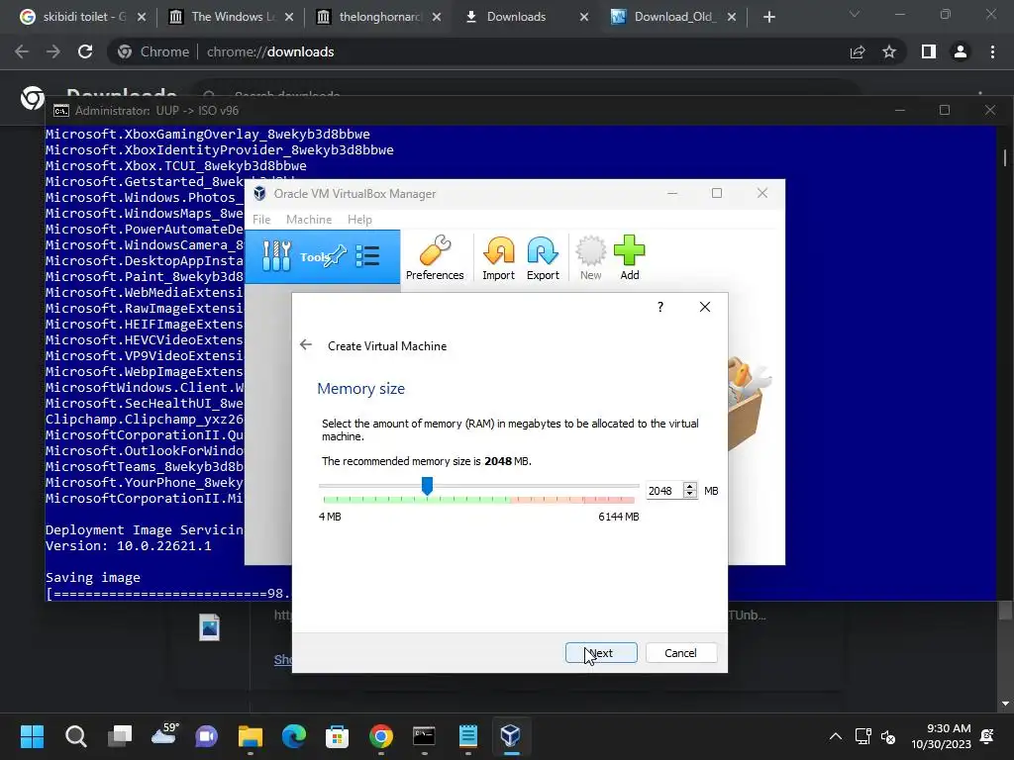
Task: Pin the Tools pane with pin icon
Action: [x=337, y=256]
